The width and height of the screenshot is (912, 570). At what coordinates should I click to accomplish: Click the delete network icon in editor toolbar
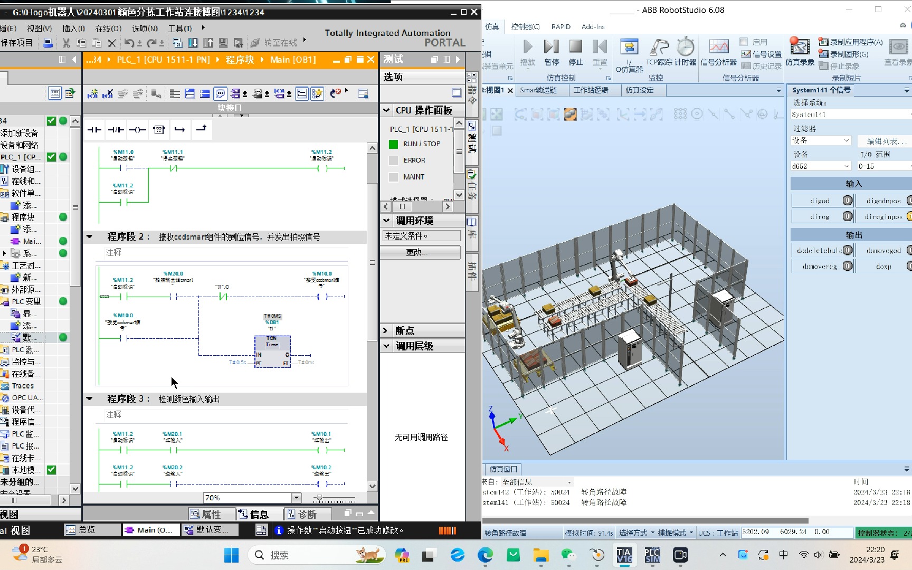coord(108,93)
